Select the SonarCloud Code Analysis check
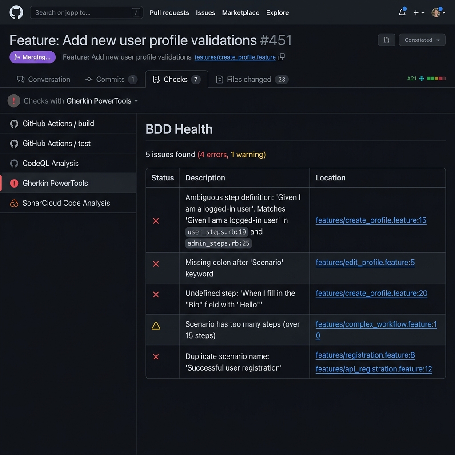Viewport: 455px width, 455px height. 68,203
